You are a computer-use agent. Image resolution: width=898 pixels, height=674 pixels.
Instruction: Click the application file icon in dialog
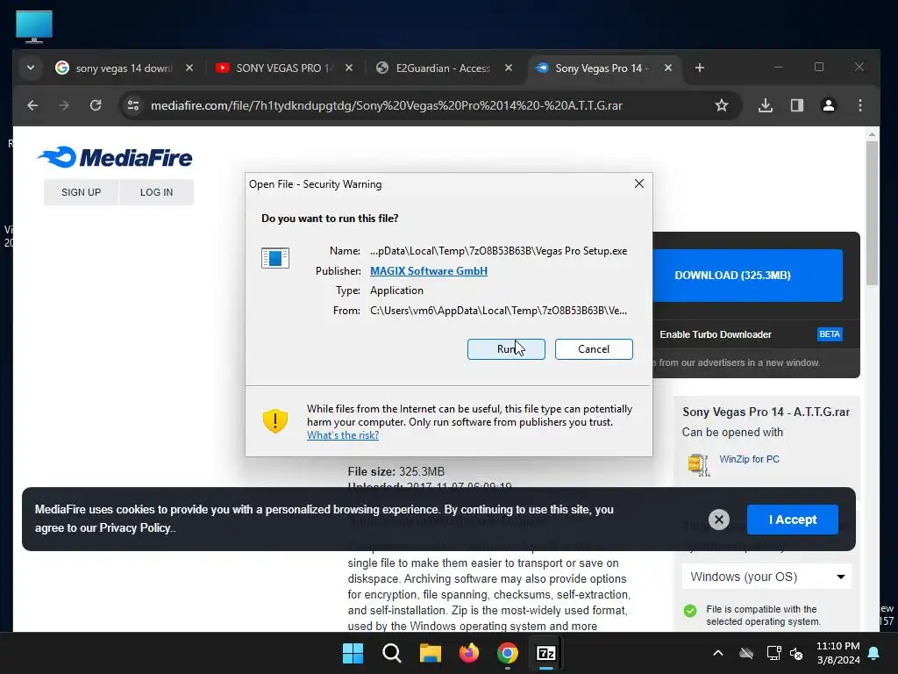[274, 258]
